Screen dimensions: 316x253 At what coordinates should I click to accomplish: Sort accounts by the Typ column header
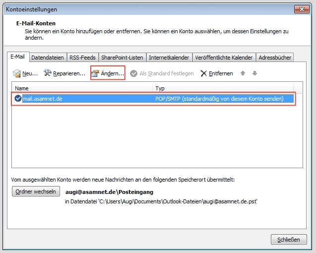pyautogui.click(x=223, y=88)
